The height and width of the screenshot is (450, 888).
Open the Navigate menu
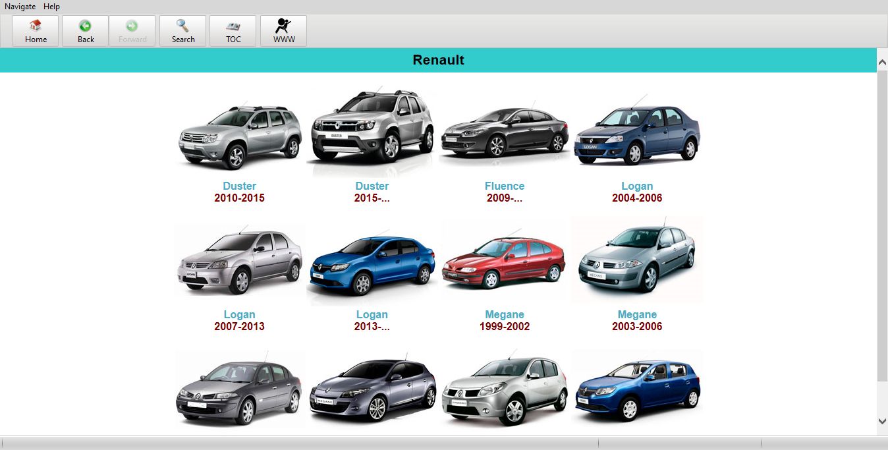(20, 7)
